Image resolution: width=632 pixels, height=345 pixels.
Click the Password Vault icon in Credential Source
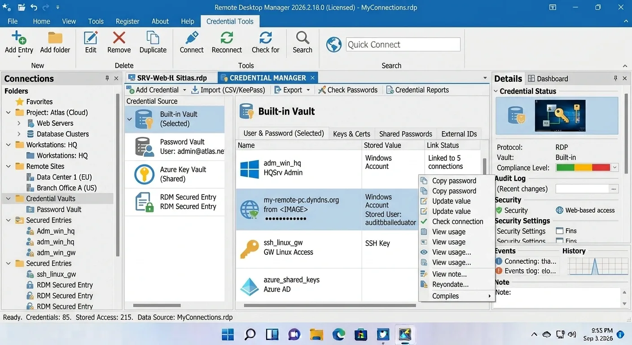(x=145, y=146)
